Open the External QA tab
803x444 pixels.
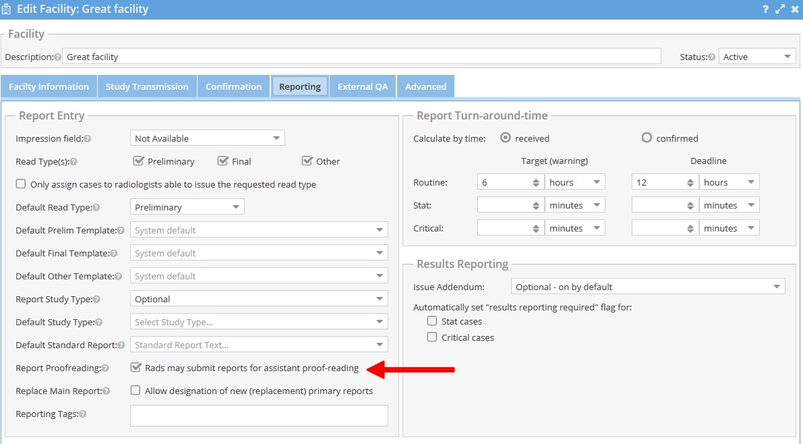pyautogui.click(x=363, y=86)
